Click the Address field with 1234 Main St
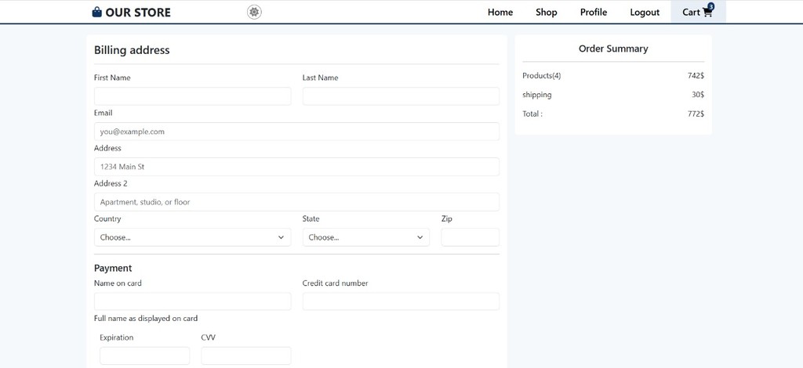This screenshot has width=803, height=368. tap(296, 167)
